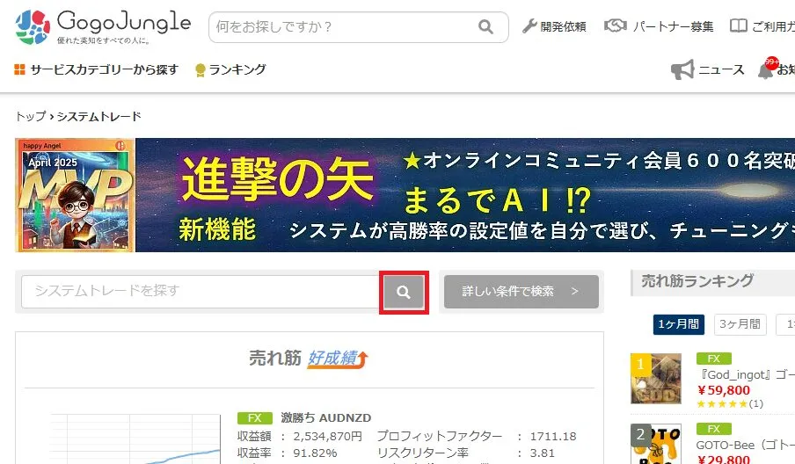795x464 pixels.
Task: Switch to the 3ヶ月間 ranking tab
Action: (x=740, y=324)
